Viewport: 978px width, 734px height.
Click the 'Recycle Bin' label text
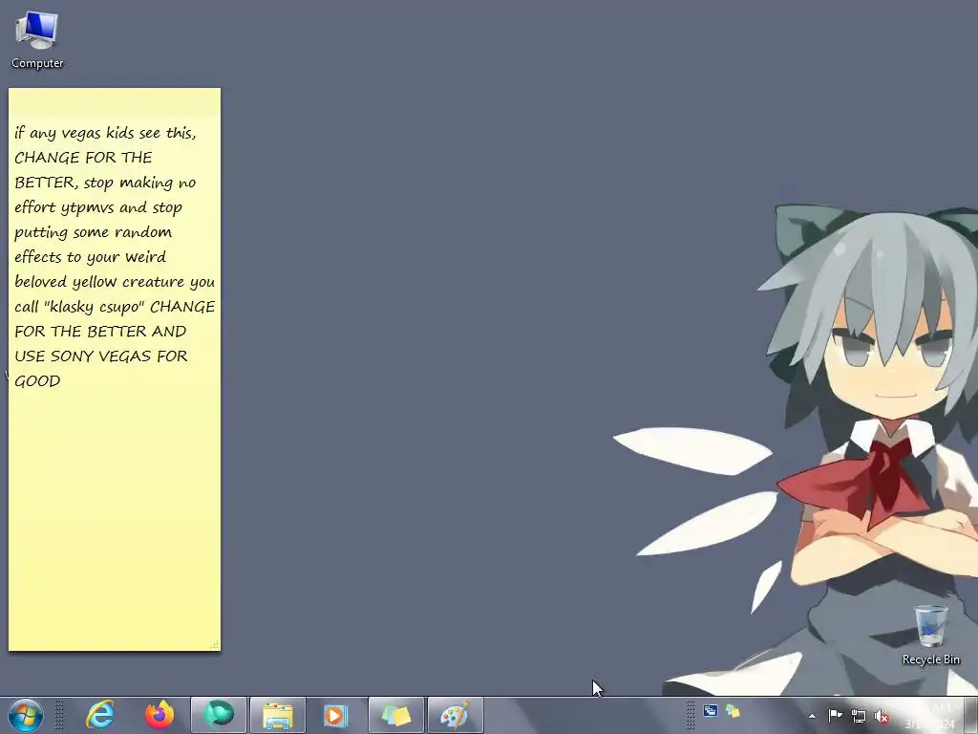coord(931,659)
